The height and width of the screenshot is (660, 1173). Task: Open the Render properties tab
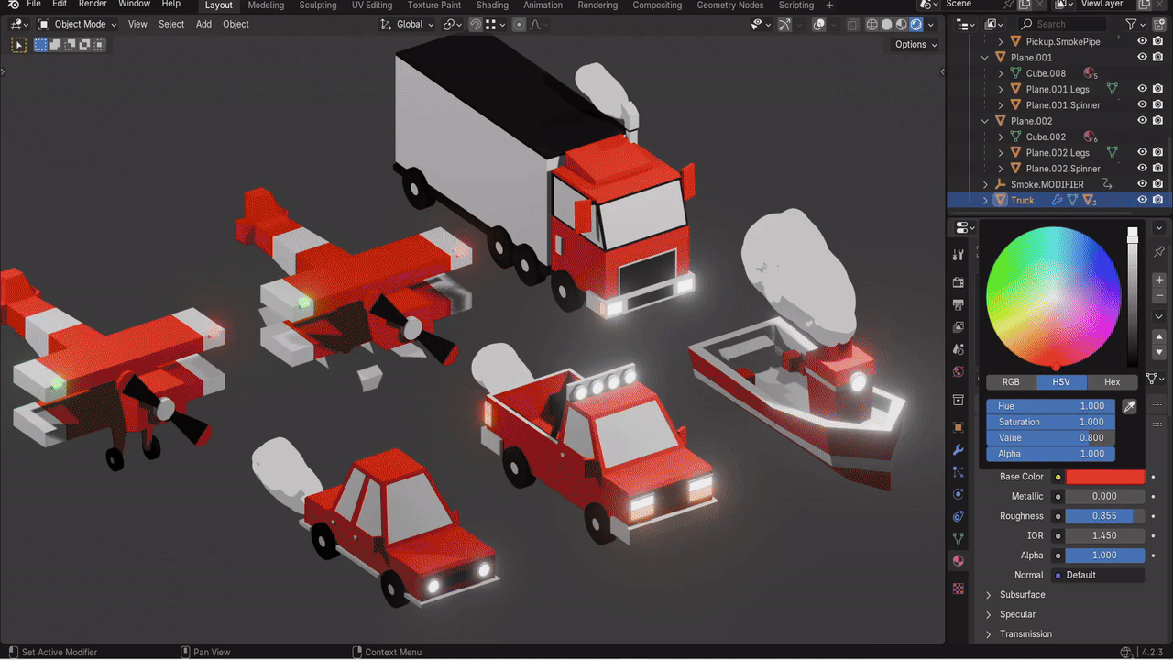pyautogui.click(x=959, y=282)
